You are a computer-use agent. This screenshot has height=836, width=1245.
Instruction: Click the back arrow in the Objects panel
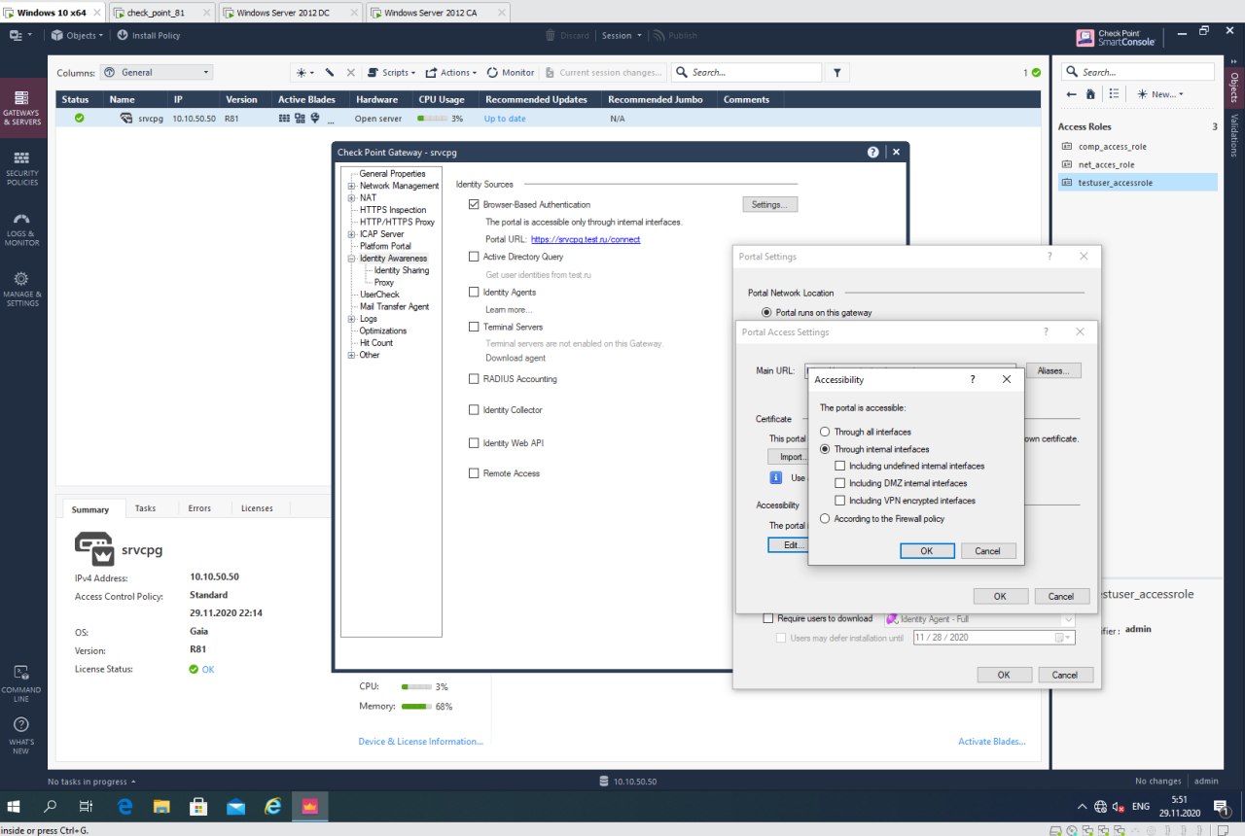[x=1072, y=94]
